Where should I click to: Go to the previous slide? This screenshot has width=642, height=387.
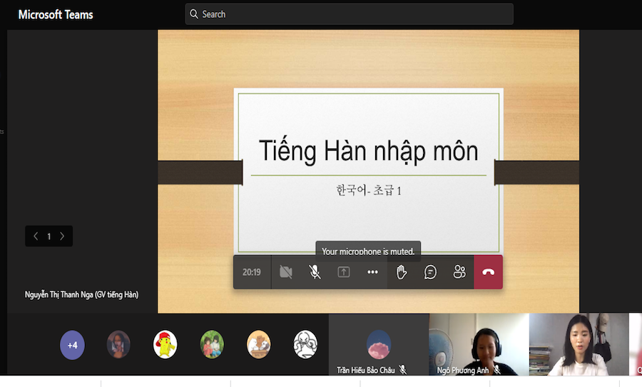pos(36,236)
